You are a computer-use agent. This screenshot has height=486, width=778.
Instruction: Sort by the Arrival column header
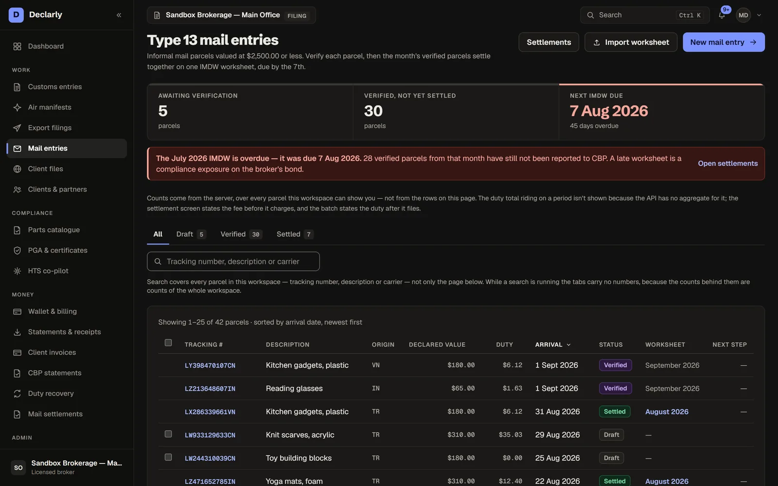553,345
